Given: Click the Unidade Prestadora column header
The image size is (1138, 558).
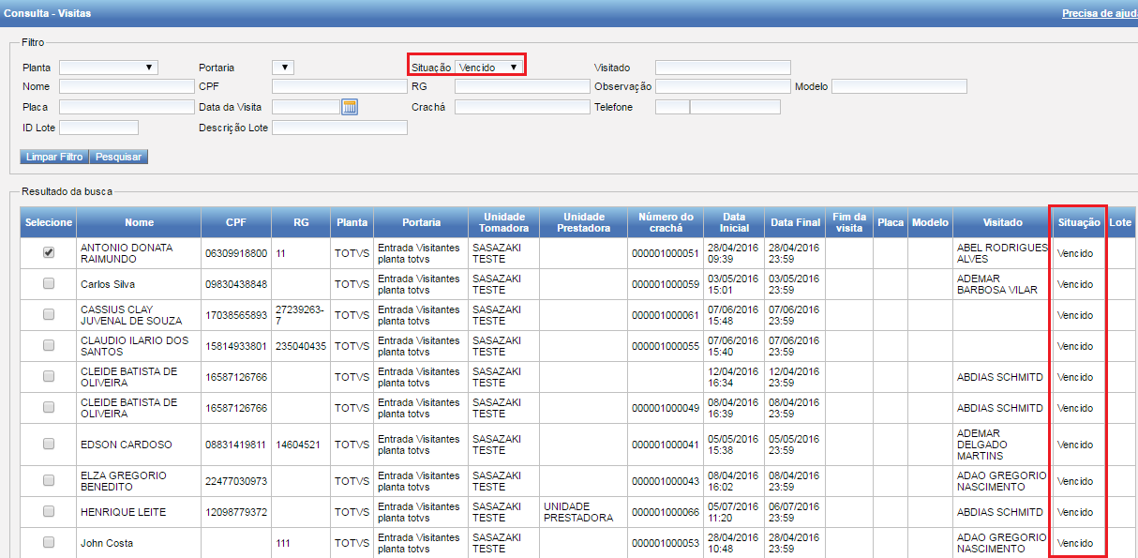Looking at the screenshot, I should (x=583, y=222).
